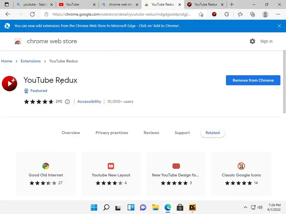The height and width of the screenshot is (214, 286).
Task: Click the Good Old Internet icon
Action: 46,166
